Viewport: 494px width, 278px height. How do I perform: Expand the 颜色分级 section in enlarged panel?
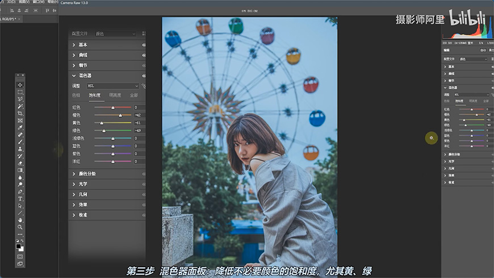[74, 174]
